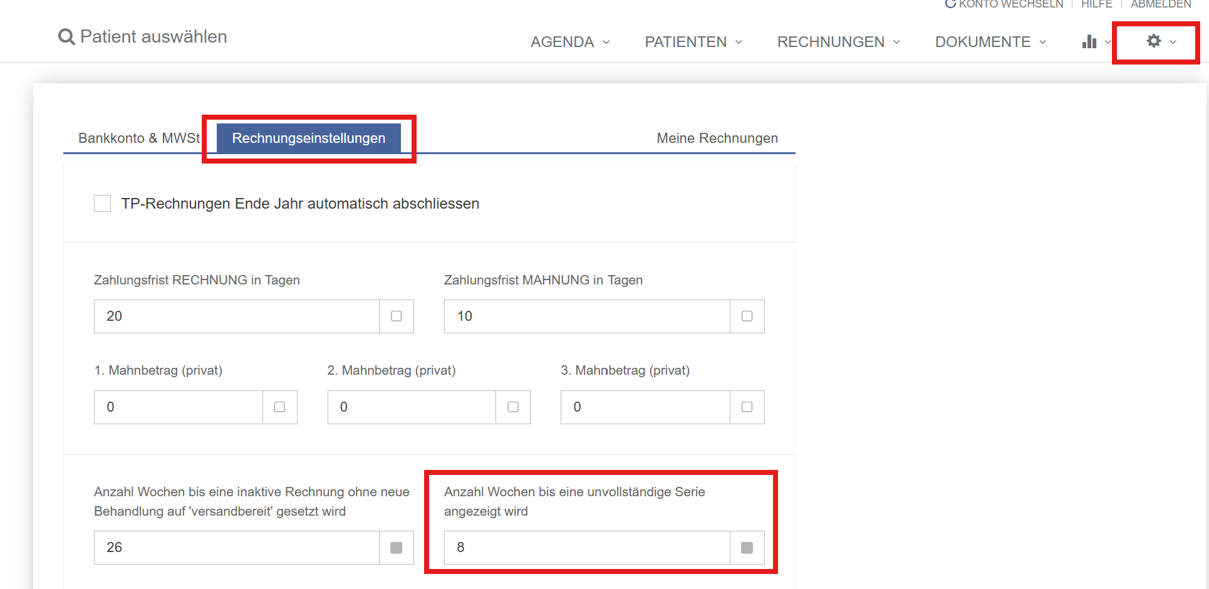Screen dimensions: 1209x589
Task: Expand chevron next to statistics icon
Action: click(1108, 42)
